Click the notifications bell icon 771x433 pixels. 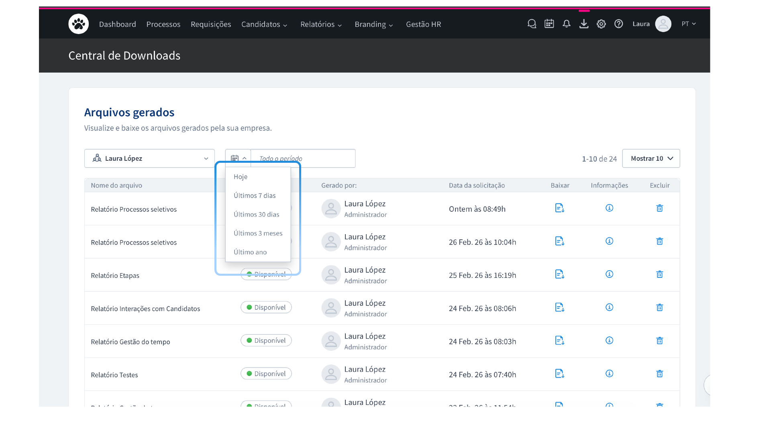point(566,24)
